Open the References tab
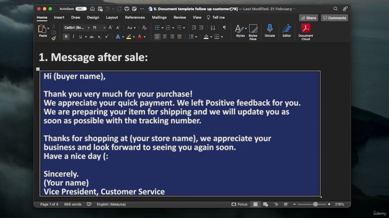The height and width of the screenshot is (218, 389). click(x=135, y=18)
